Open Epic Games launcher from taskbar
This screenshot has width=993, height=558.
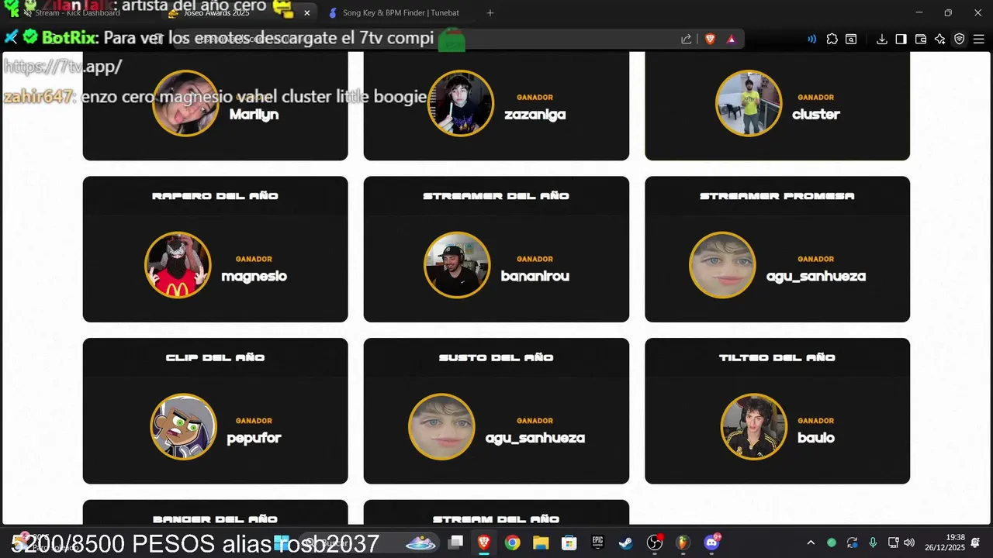coord(597,542)
